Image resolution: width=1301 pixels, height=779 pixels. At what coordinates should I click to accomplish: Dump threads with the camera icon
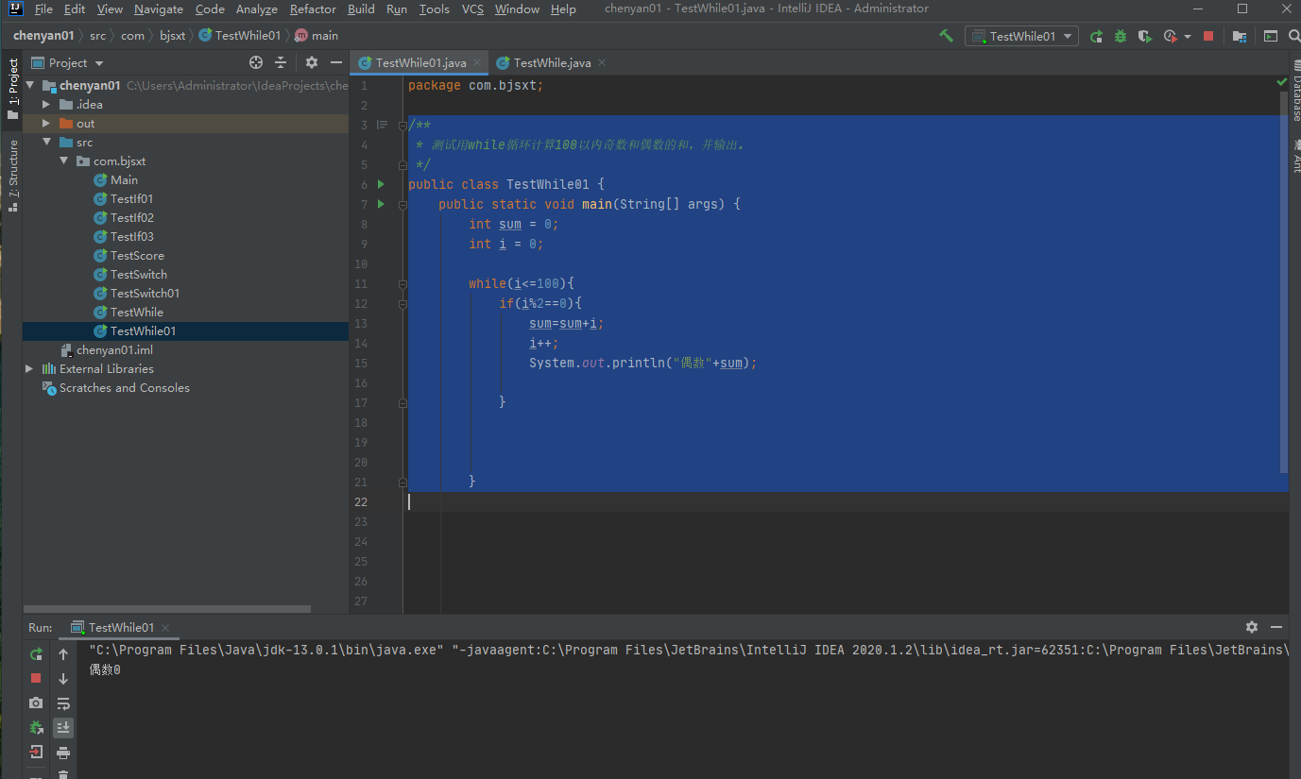(x=36, y=703)
